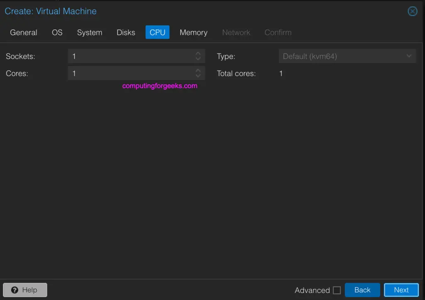The height and width of the screenshot is (300, 425).
Task: Click the Total cores value 1
Action: pos(281,73)
